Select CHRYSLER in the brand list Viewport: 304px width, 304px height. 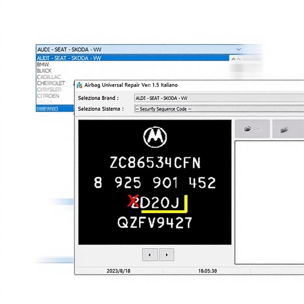tap(49, 90)
